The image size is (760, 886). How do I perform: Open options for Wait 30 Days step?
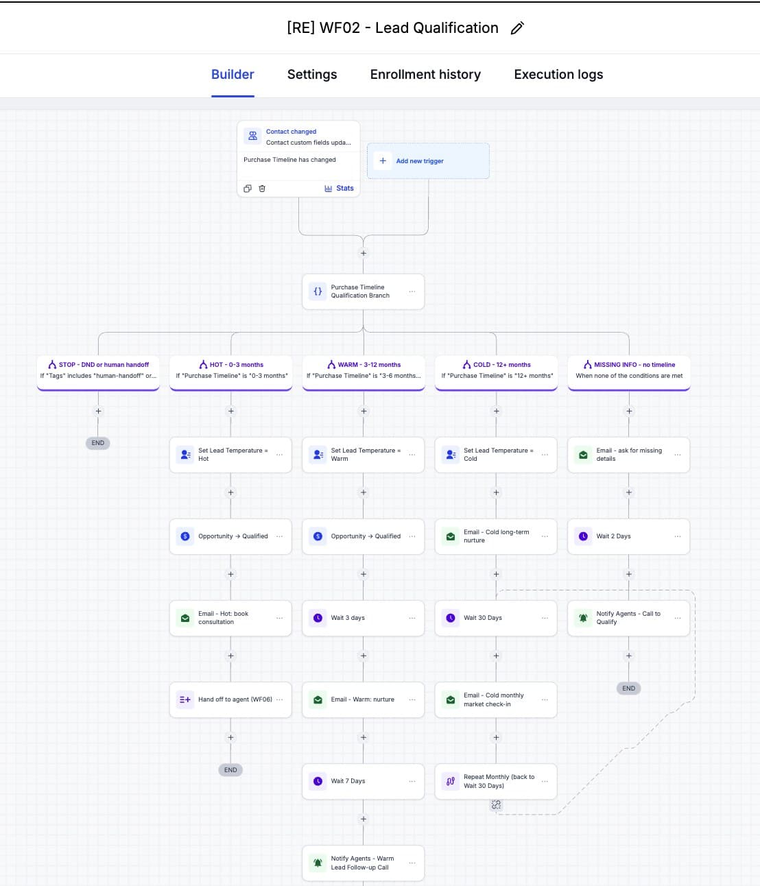click(x=545, y=618)
